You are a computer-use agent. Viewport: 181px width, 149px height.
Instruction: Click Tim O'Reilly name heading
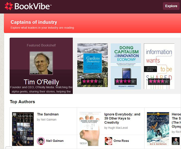pos(41,82)
